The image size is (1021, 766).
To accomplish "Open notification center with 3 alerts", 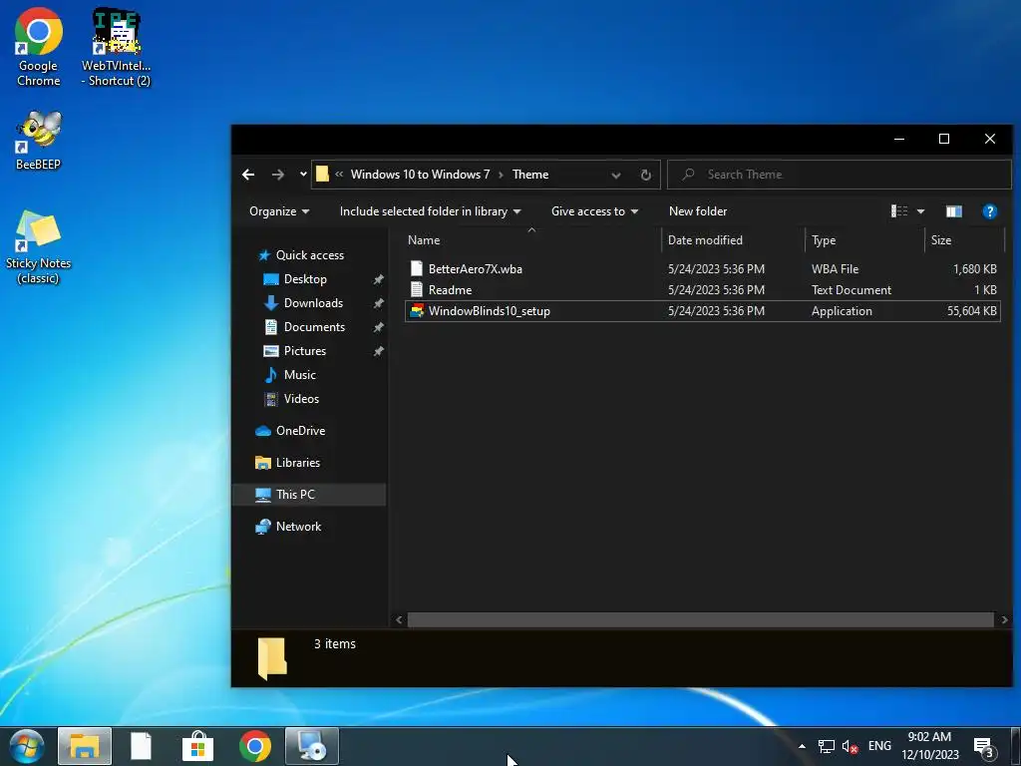I will pyautogui.click(x=982, y=746).
